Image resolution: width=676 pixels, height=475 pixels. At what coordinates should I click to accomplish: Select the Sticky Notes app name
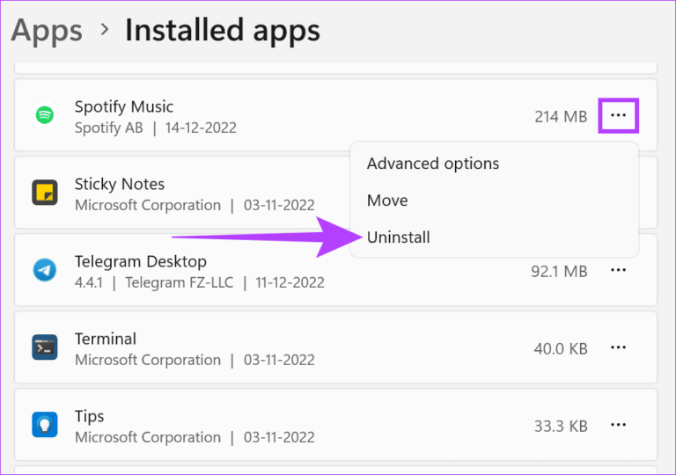point(120,184)
